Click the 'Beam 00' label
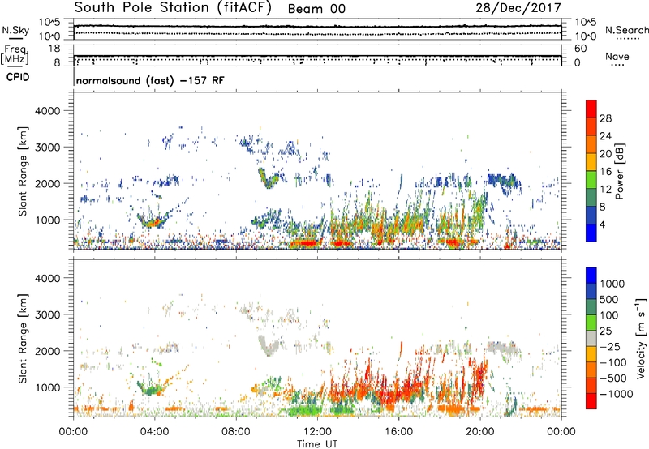Screen dimensions: 649x449 [x=316, y=9]
